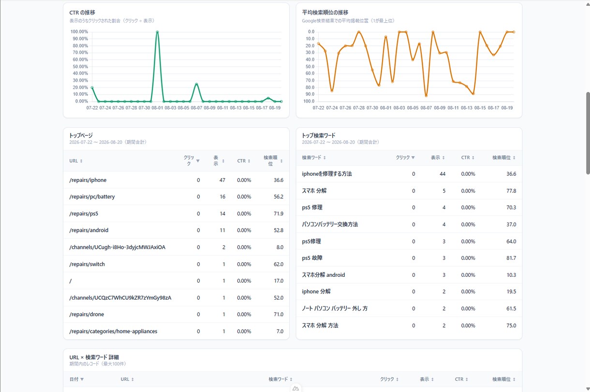Click the スマホ 分解 方法 search word
Viewport: 590px width, 392px height.
pyautogui.click(x=320, y=326)
